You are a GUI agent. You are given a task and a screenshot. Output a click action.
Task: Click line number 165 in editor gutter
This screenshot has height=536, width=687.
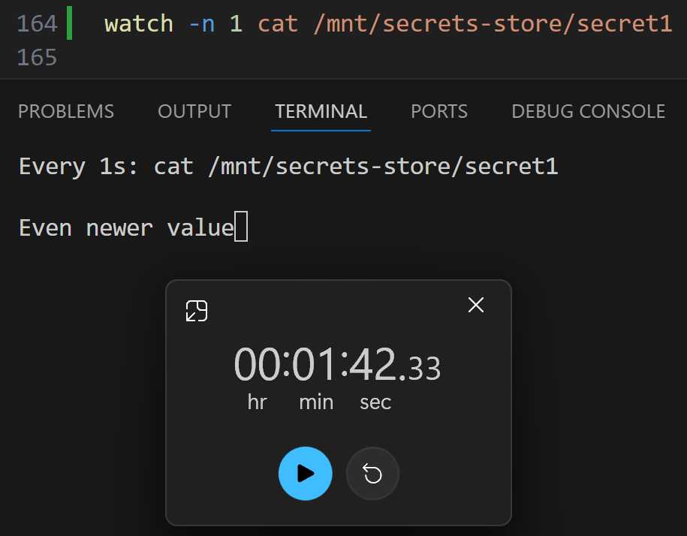click(x=38, y=57)
